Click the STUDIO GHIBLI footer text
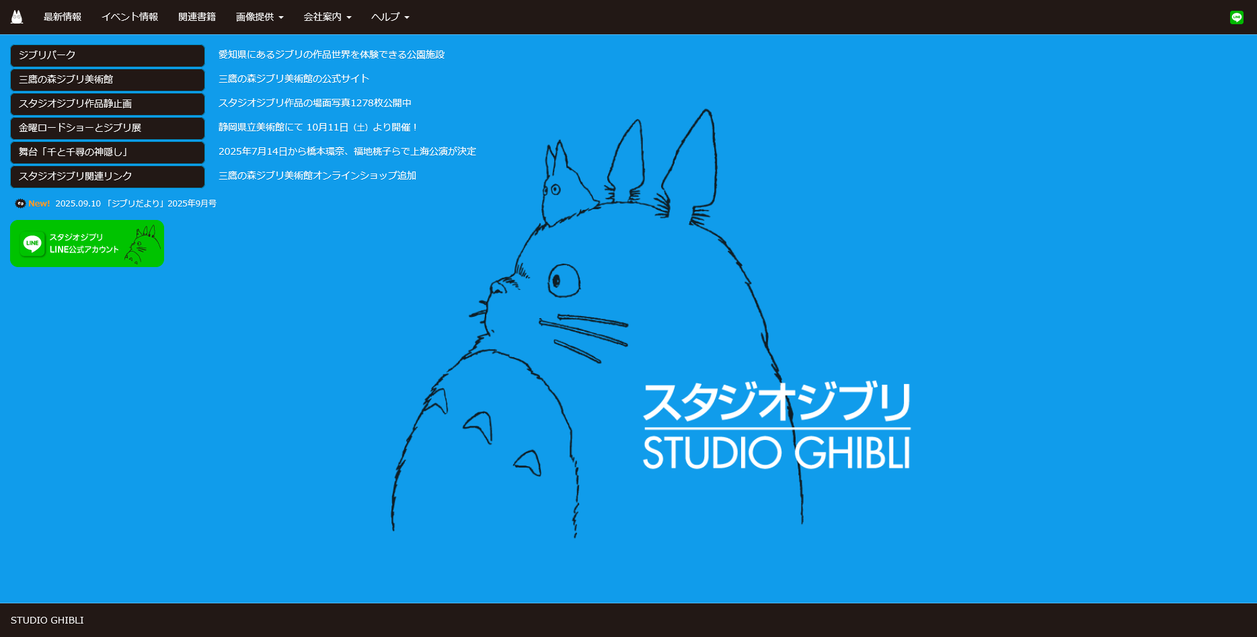Screen dimensions: 1257x637 (48, 620)
